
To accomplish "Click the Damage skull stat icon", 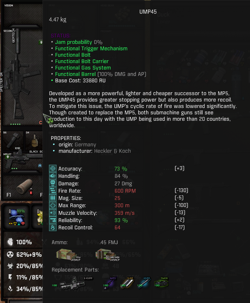I will click(x=53, y=183).
